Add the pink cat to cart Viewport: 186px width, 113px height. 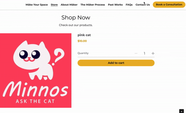coord(116,63)
